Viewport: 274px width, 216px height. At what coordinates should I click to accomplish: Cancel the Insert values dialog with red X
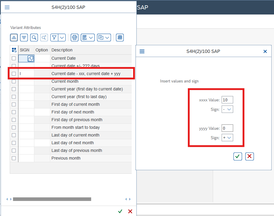249,156
